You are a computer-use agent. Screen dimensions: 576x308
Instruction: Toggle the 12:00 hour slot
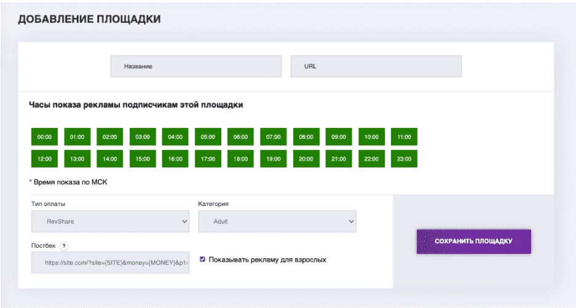(44, 159)
